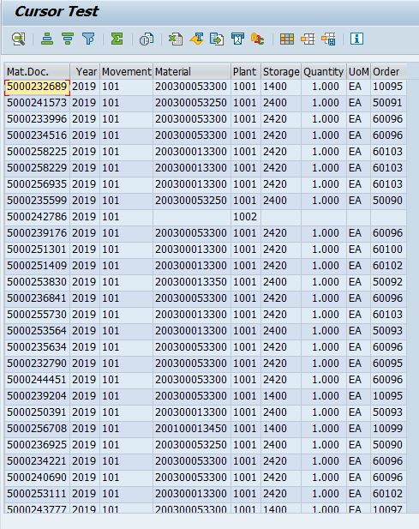Image resolution: width=419 pixels, height=529 pixels.
Task: Click document number 5000258225
Action: point(37,152)
